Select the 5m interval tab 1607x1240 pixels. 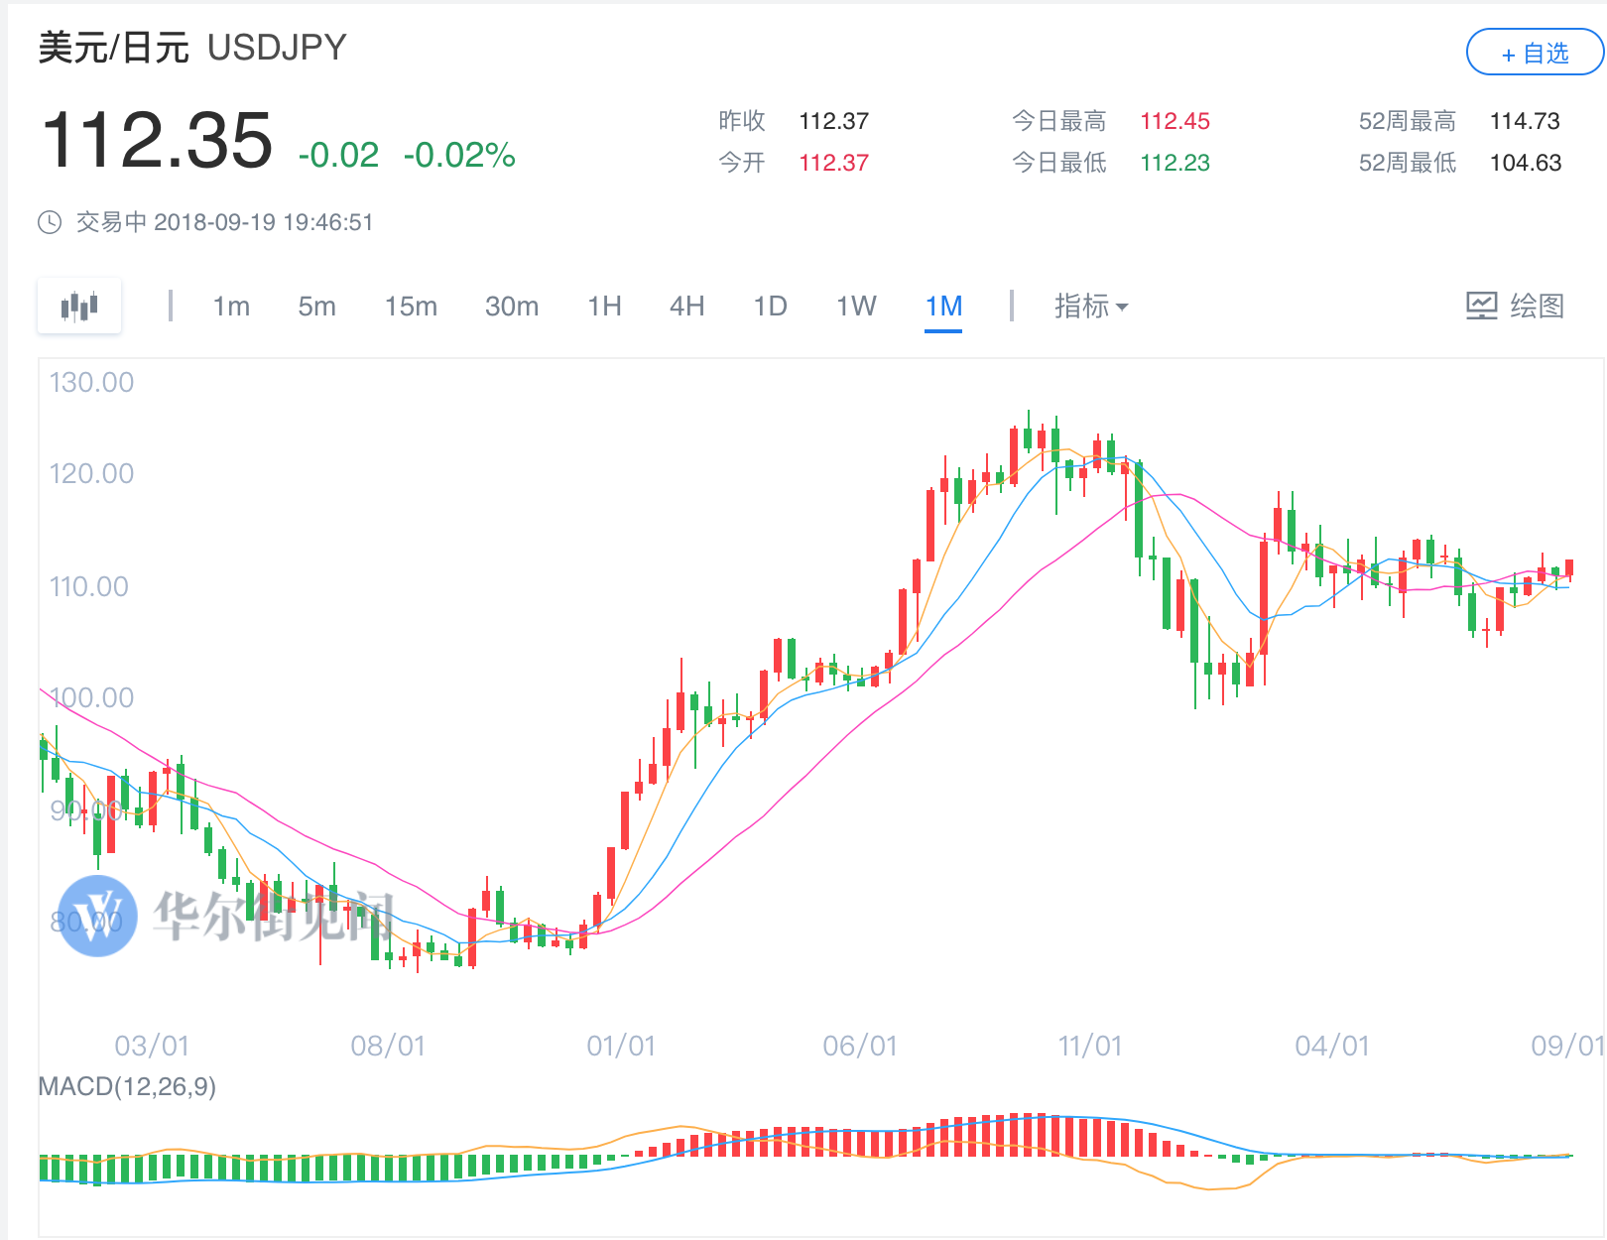[316, 307]
